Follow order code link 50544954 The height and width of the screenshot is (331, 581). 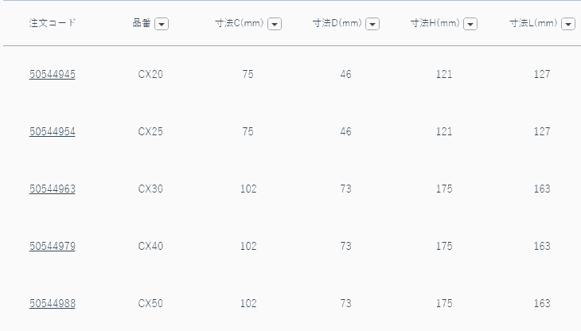click(53, 132)
